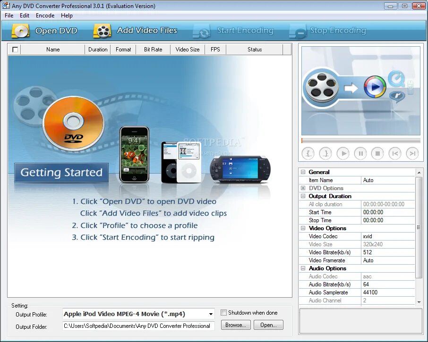This screenshot has height=342, width=428.
Task: Open the File menu
Action: pos(9,16)
